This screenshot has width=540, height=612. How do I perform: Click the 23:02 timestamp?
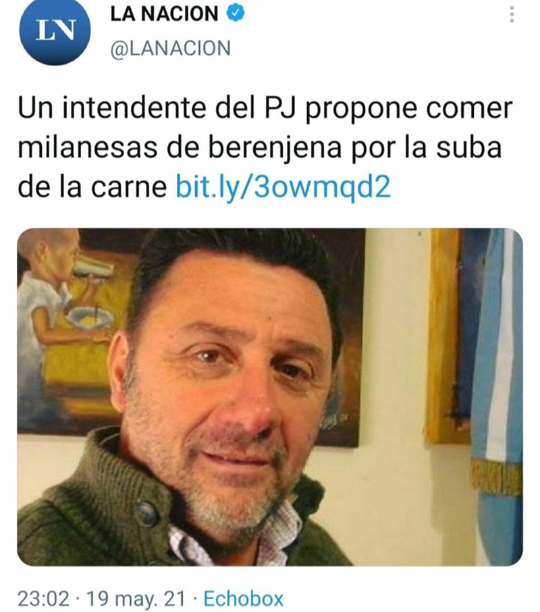(x=43, y=598)
